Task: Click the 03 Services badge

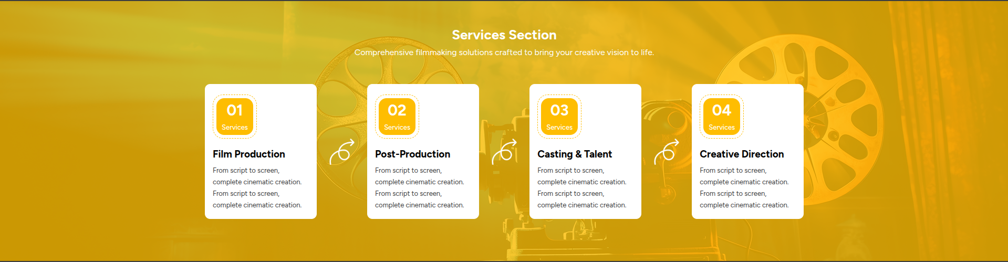Action: pos(559,117)
